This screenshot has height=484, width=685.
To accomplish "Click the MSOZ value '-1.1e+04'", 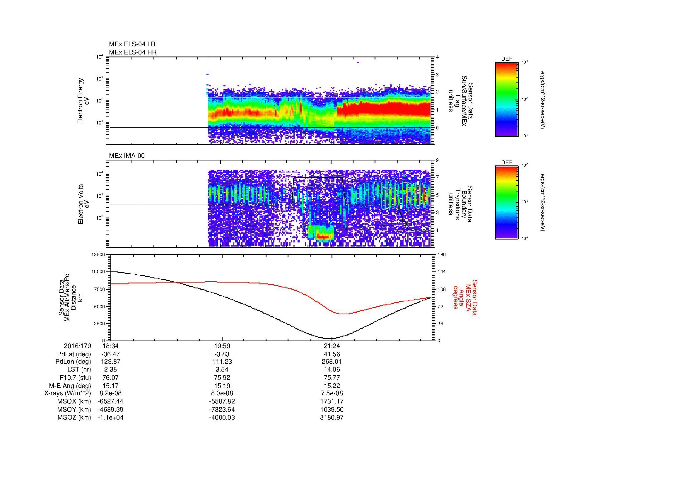I will (x=110, y=418).
